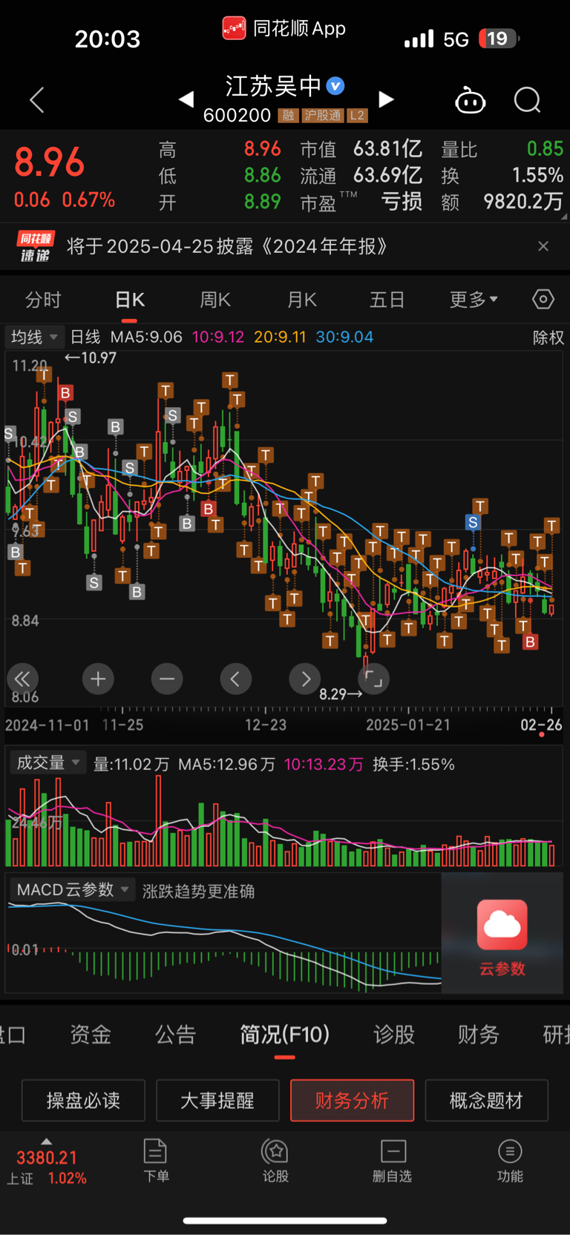This screenshot has width=570, height=1235.
Task: Tap the 概念题材 button
Action: 486,1100
